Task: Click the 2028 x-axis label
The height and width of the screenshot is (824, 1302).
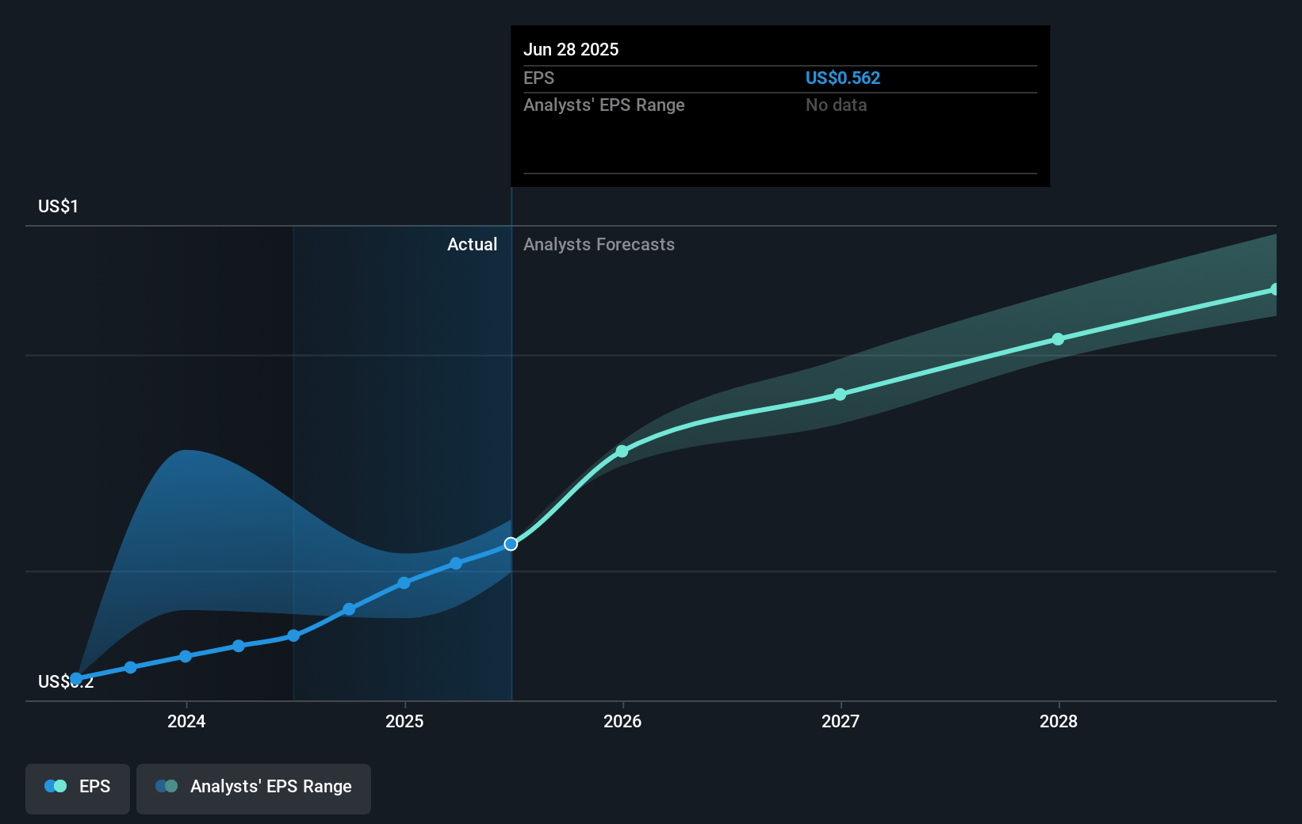Action: click(1059, 722)
